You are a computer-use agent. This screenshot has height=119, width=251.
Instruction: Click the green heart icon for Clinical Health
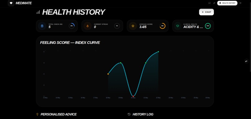click(x=178, y=26)
